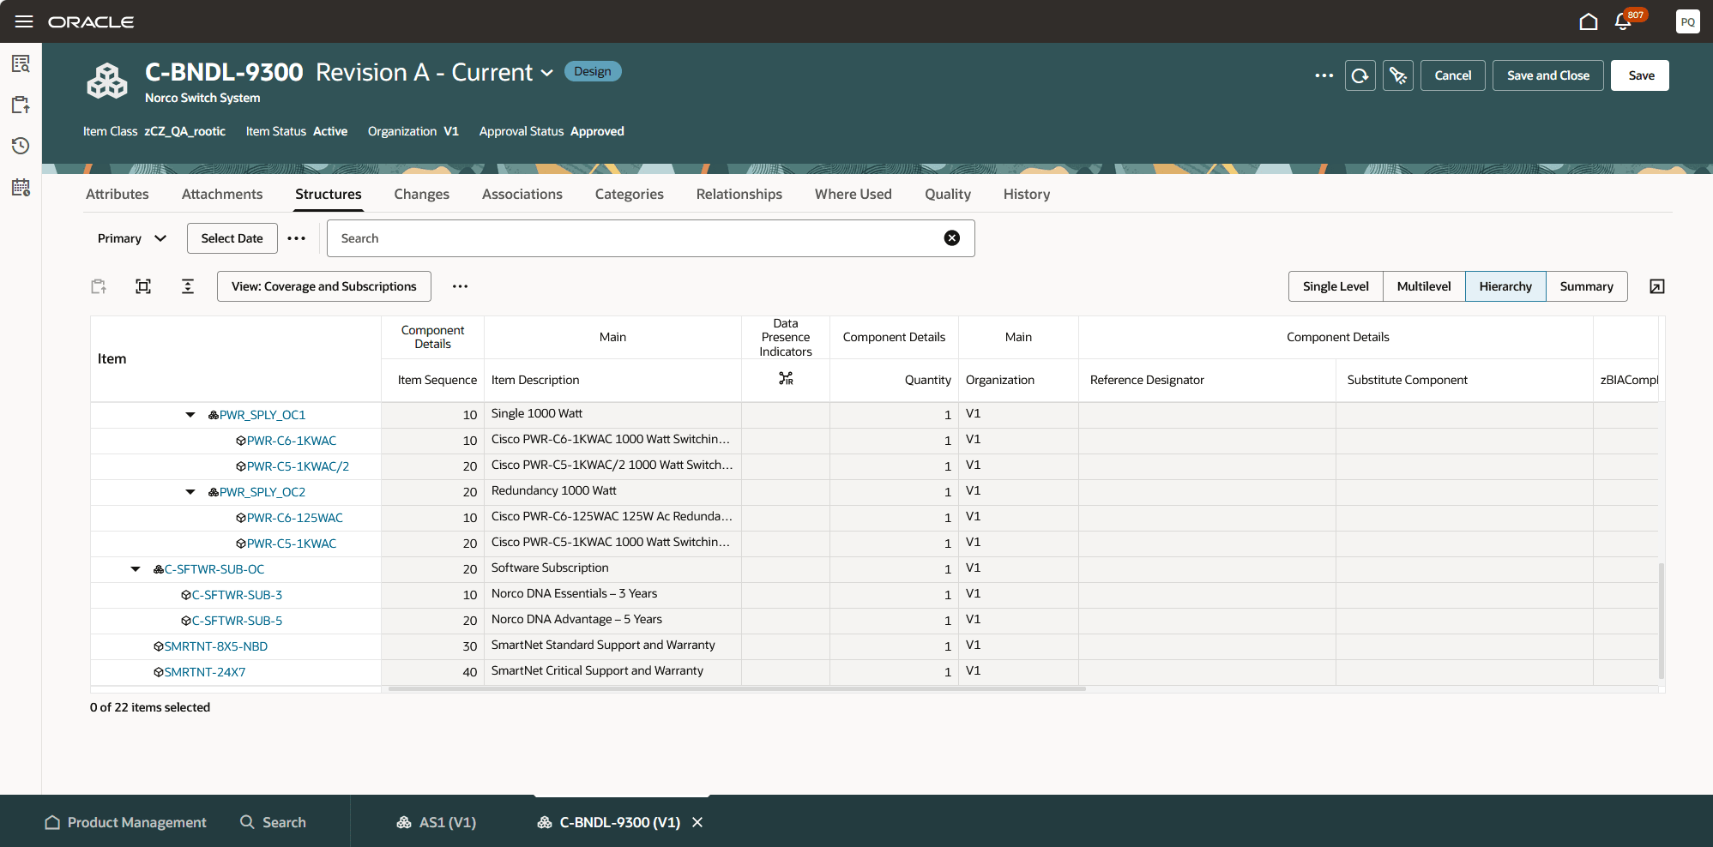Viewport: 1713px width, 847px height.
Task: Open the SMRTNT-8X5-NBD item link
Action: point(216,646)
